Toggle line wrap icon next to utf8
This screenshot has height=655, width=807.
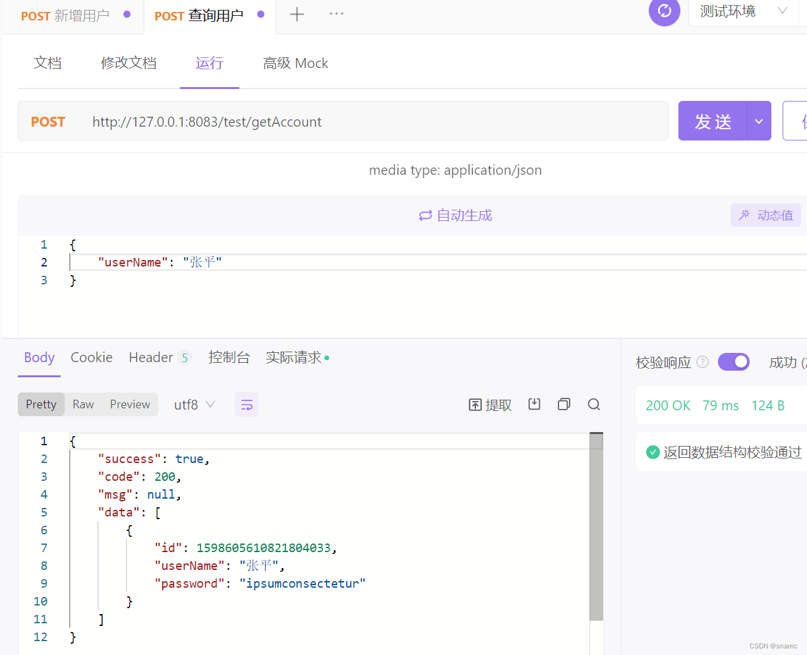(246, 404)
